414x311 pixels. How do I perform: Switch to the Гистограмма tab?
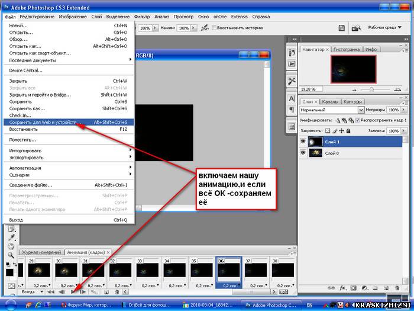347,49
